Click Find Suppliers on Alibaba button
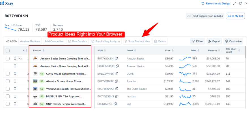This screenshot has height=113, width=250. [205, 16]
